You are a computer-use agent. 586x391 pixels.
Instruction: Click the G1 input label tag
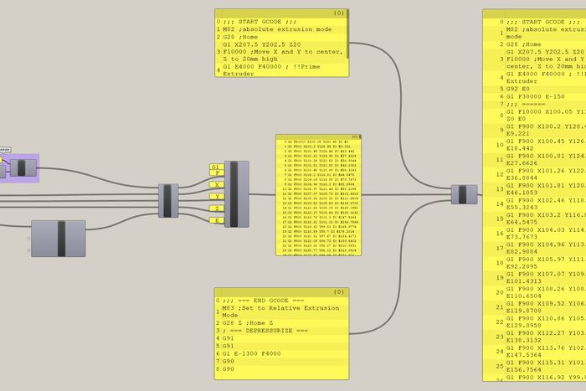pyautogui.click(x=216, y=167)
